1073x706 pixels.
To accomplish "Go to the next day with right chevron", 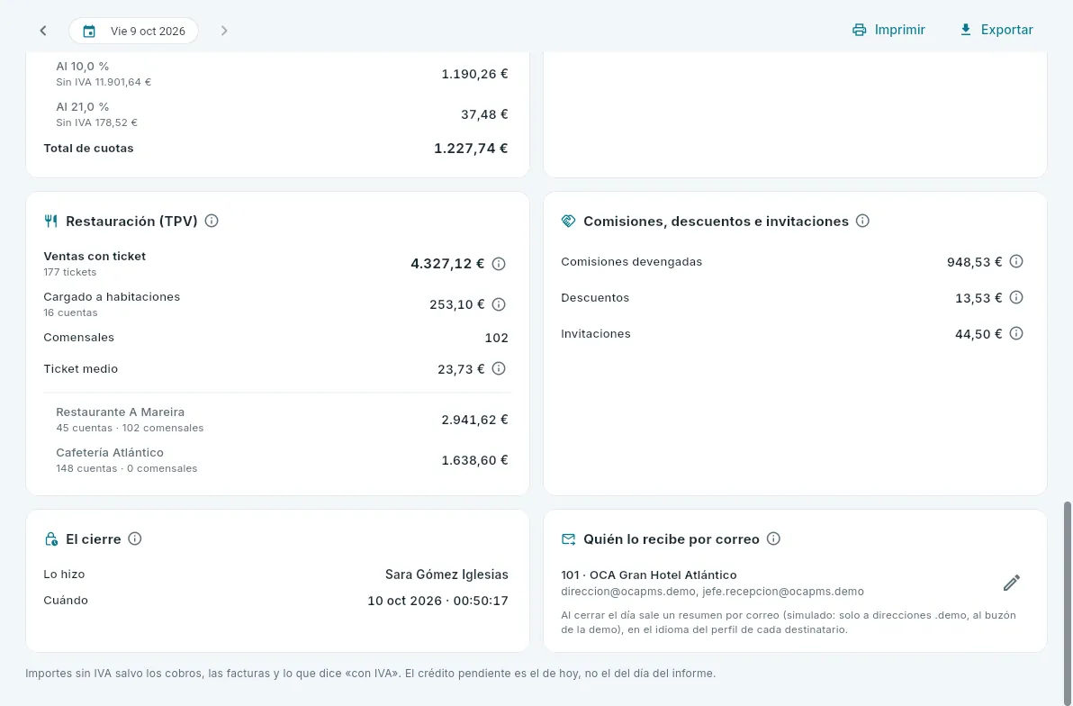I will [x=224, y=31].
